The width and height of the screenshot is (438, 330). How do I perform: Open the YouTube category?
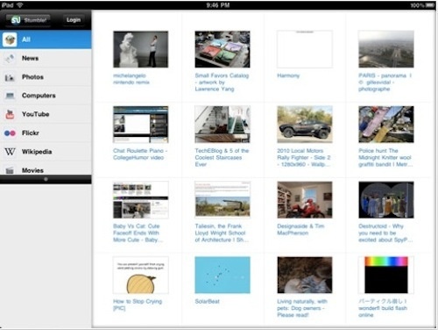click(46, 114)
